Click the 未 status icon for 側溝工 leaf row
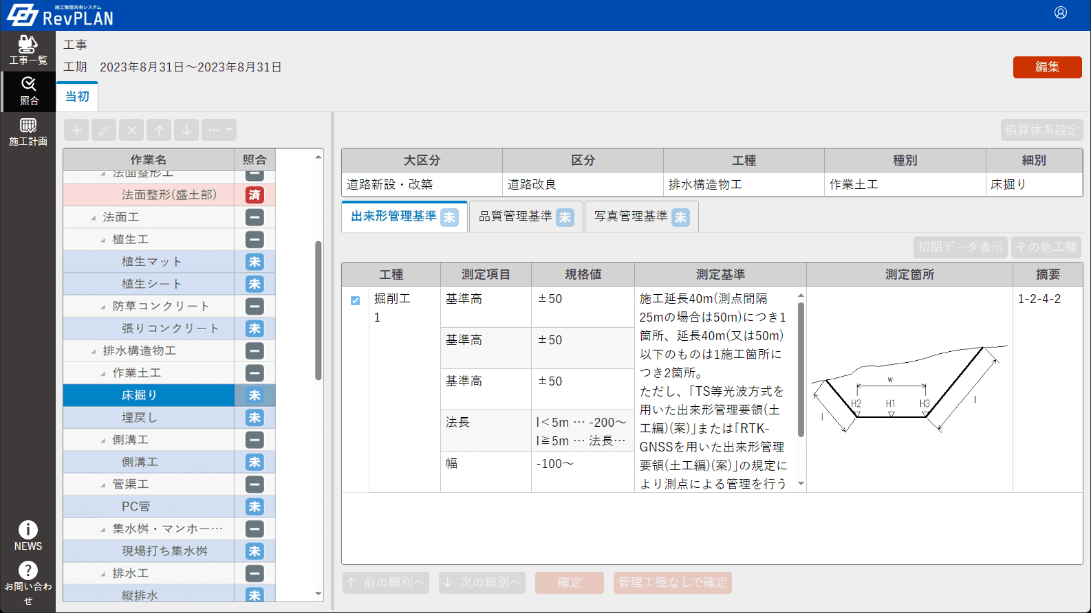This screenshot has width=1091, height=613. coord(255,462)
